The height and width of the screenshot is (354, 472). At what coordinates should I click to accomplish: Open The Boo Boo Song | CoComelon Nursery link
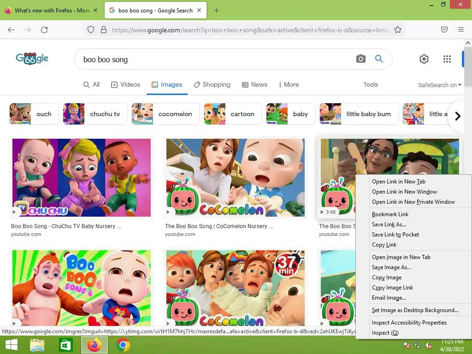[219, 226]
